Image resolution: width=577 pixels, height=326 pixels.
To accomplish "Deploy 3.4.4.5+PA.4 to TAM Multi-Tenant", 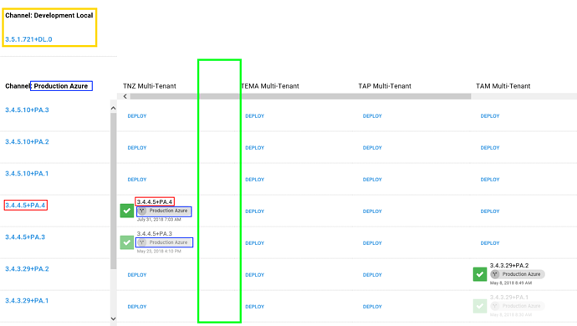I will point(490,211).
